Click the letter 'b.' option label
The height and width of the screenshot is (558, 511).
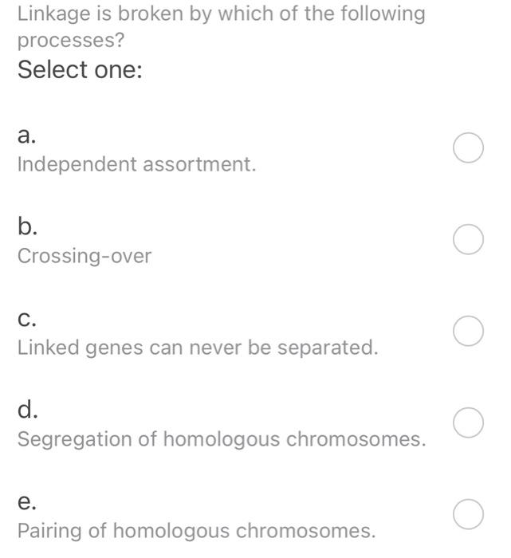(27, 227)
